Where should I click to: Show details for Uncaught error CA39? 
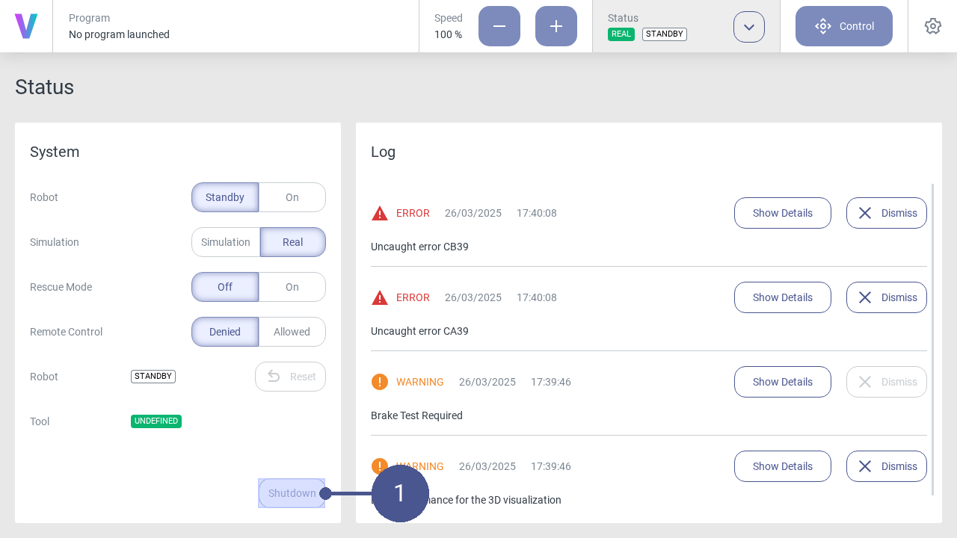pyautogui.click(x=782, y=297)
